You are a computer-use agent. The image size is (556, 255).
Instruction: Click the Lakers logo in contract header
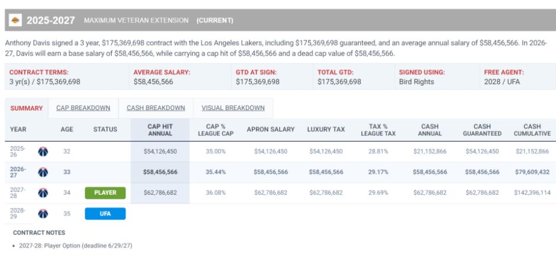[x=15, y=20]
